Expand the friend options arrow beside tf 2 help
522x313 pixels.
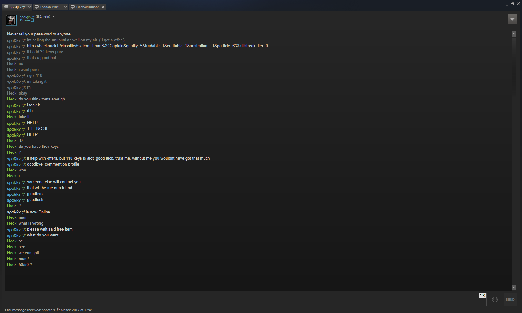pos(53,16)
